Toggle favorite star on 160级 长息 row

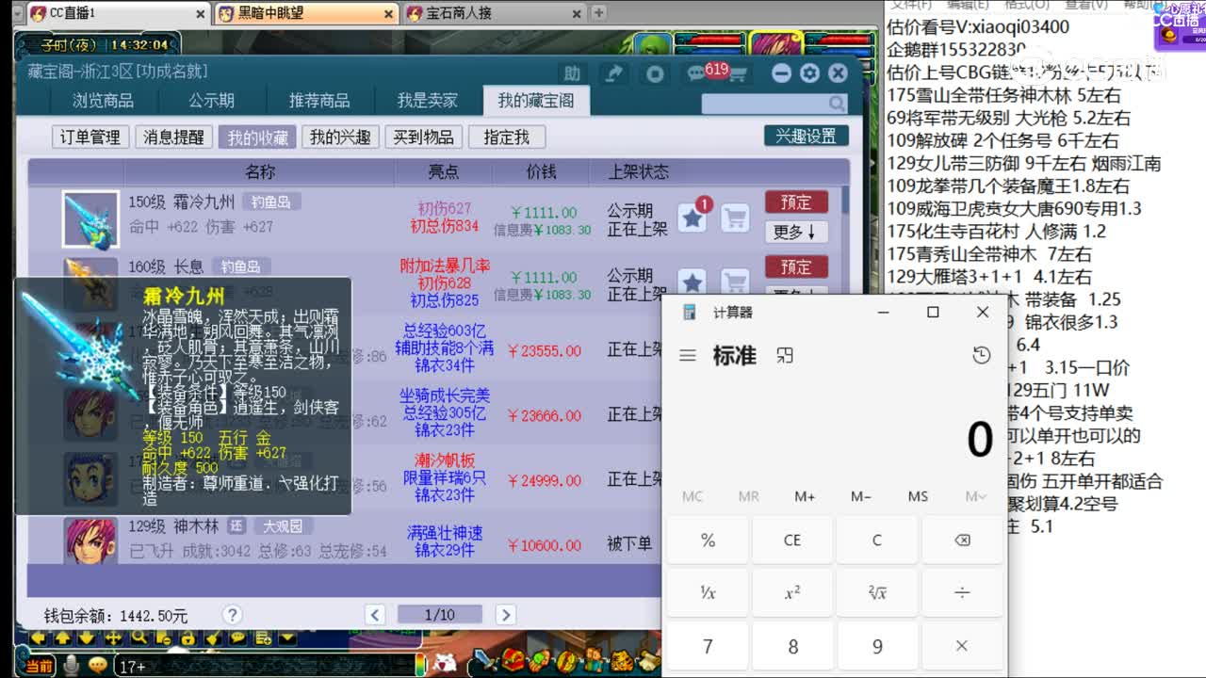click(693, 282)
